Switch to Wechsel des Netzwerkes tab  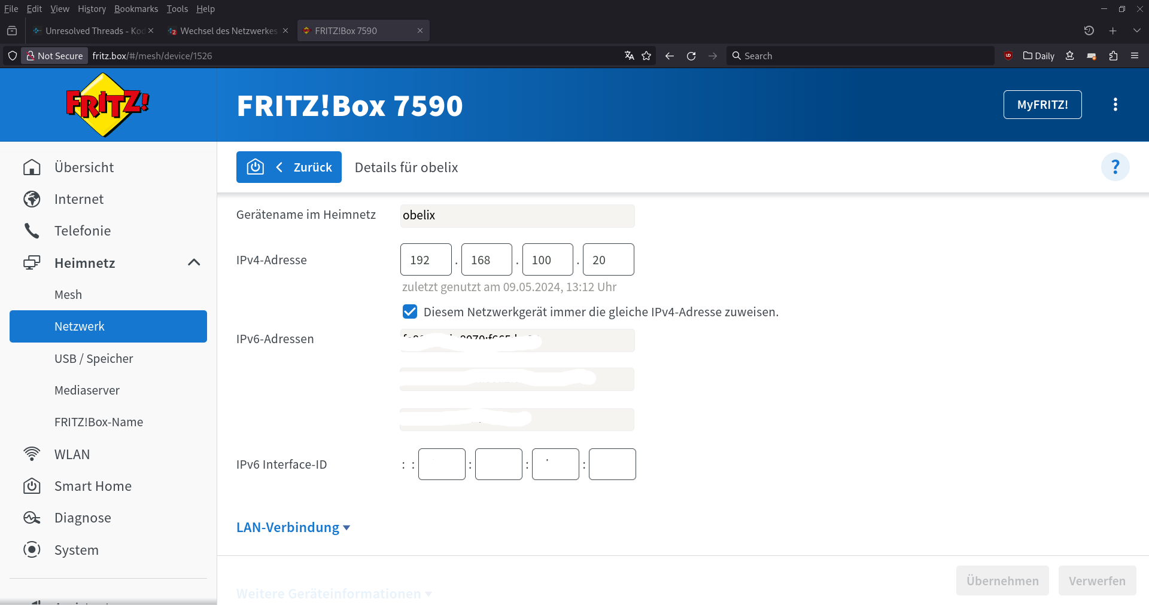(227, 30)
